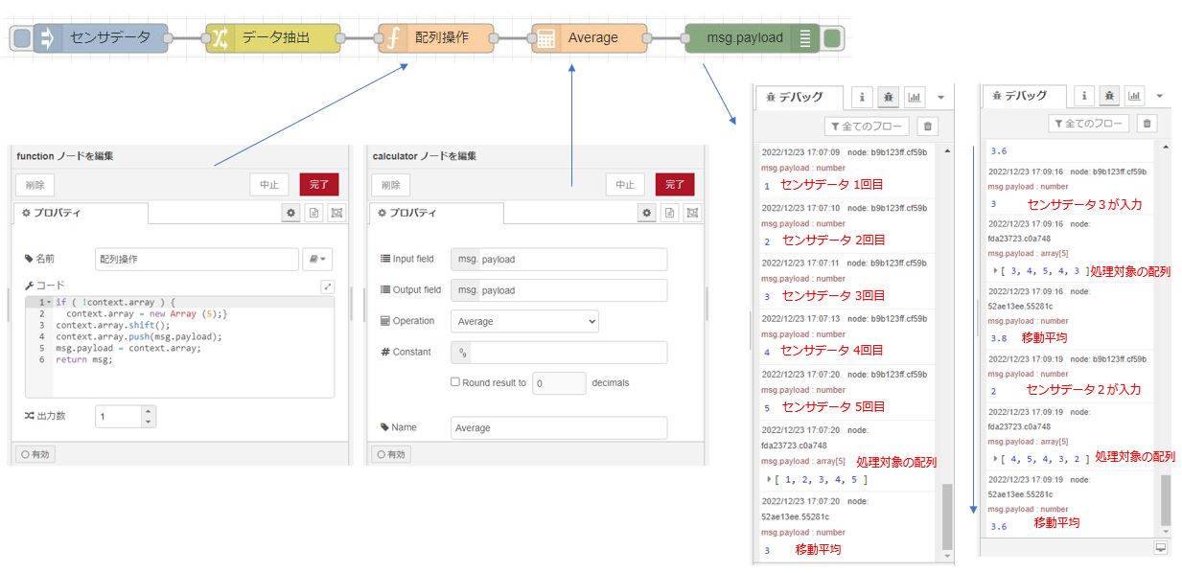Image resolution: width=1182 pixels, height=573 pixels.
Task: Open debug window icon below the debug log
Action: pyautogui.click(x=1161, y=547)
